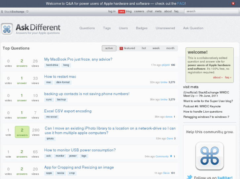This screenshot has width=240, height=179.
Task: Click the iphoto tag
Action: click(x=50, y=139)
